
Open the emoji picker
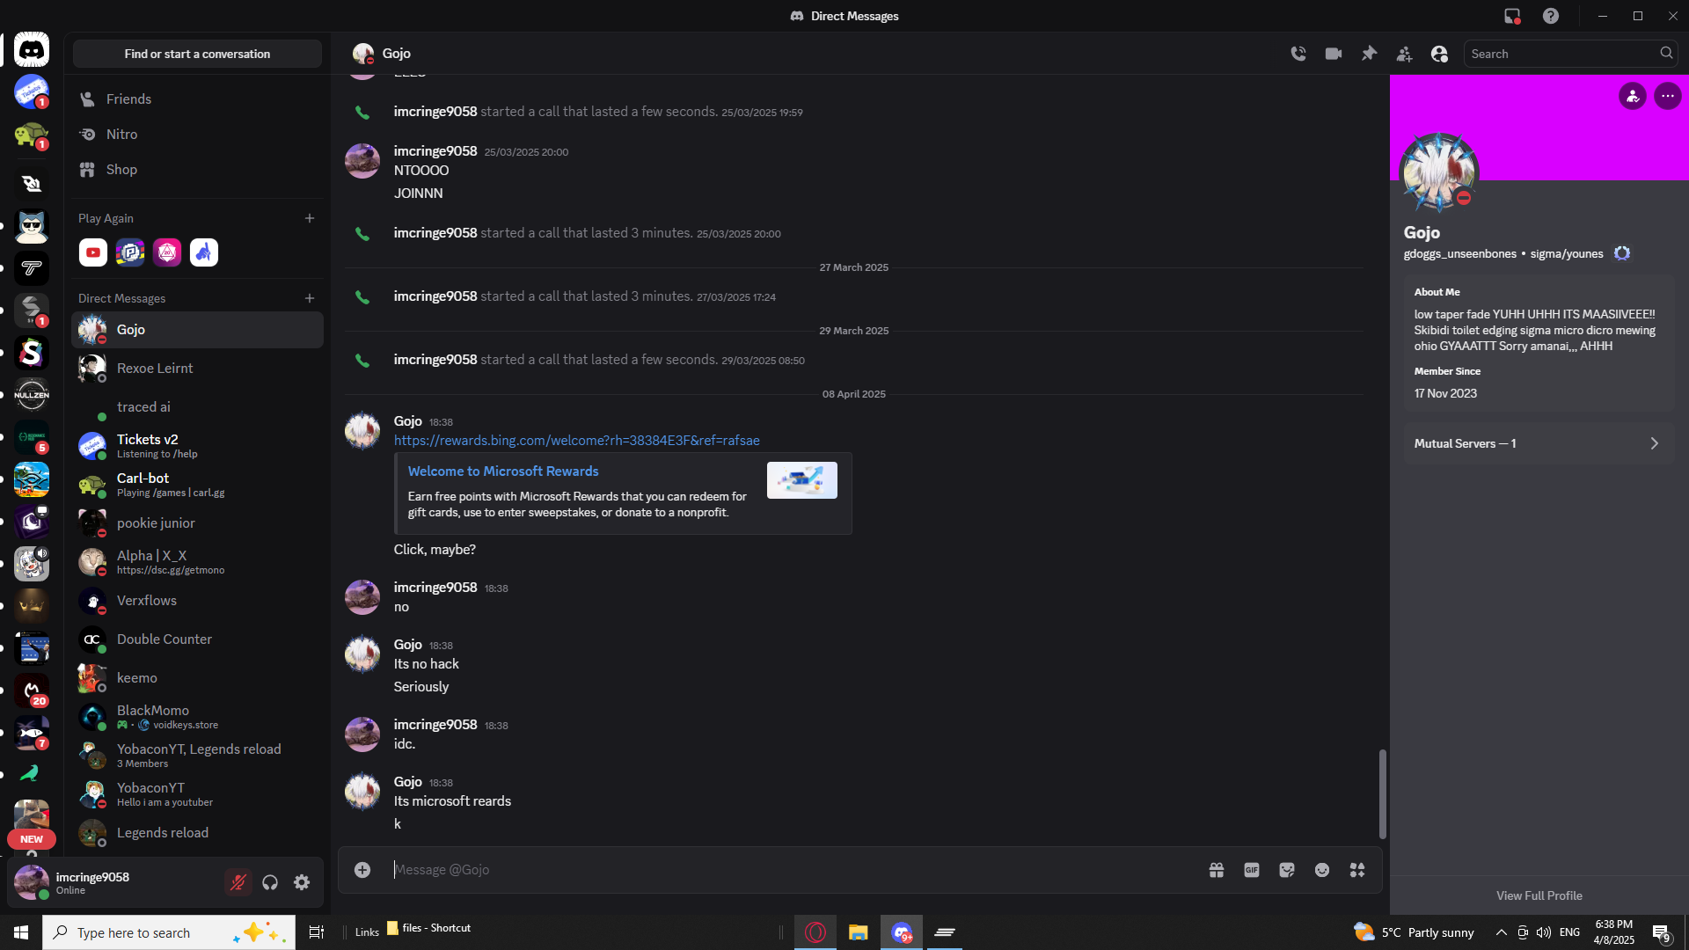1322,870
